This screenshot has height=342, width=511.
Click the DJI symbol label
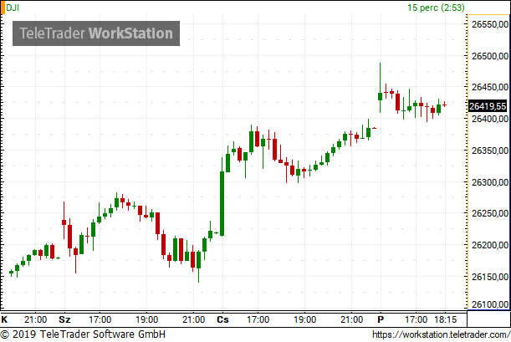pos(13,8)
